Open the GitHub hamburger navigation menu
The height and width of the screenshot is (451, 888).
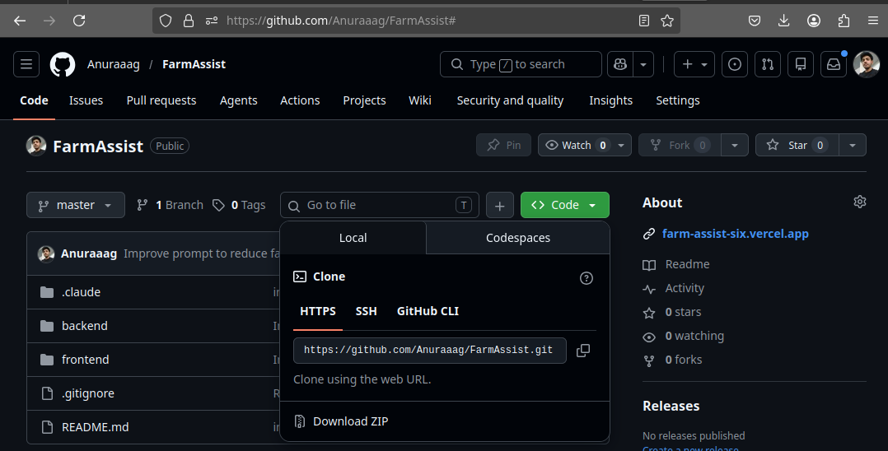click(26, 64)
